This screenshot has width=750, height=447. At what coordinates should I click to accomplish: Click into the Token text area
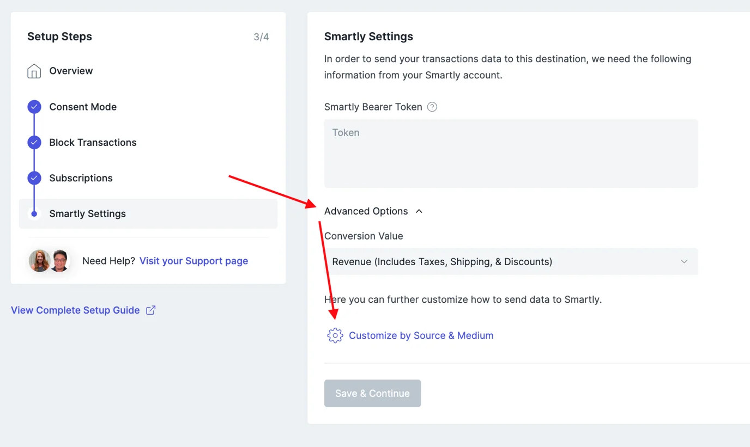click(x=511, y=154)
